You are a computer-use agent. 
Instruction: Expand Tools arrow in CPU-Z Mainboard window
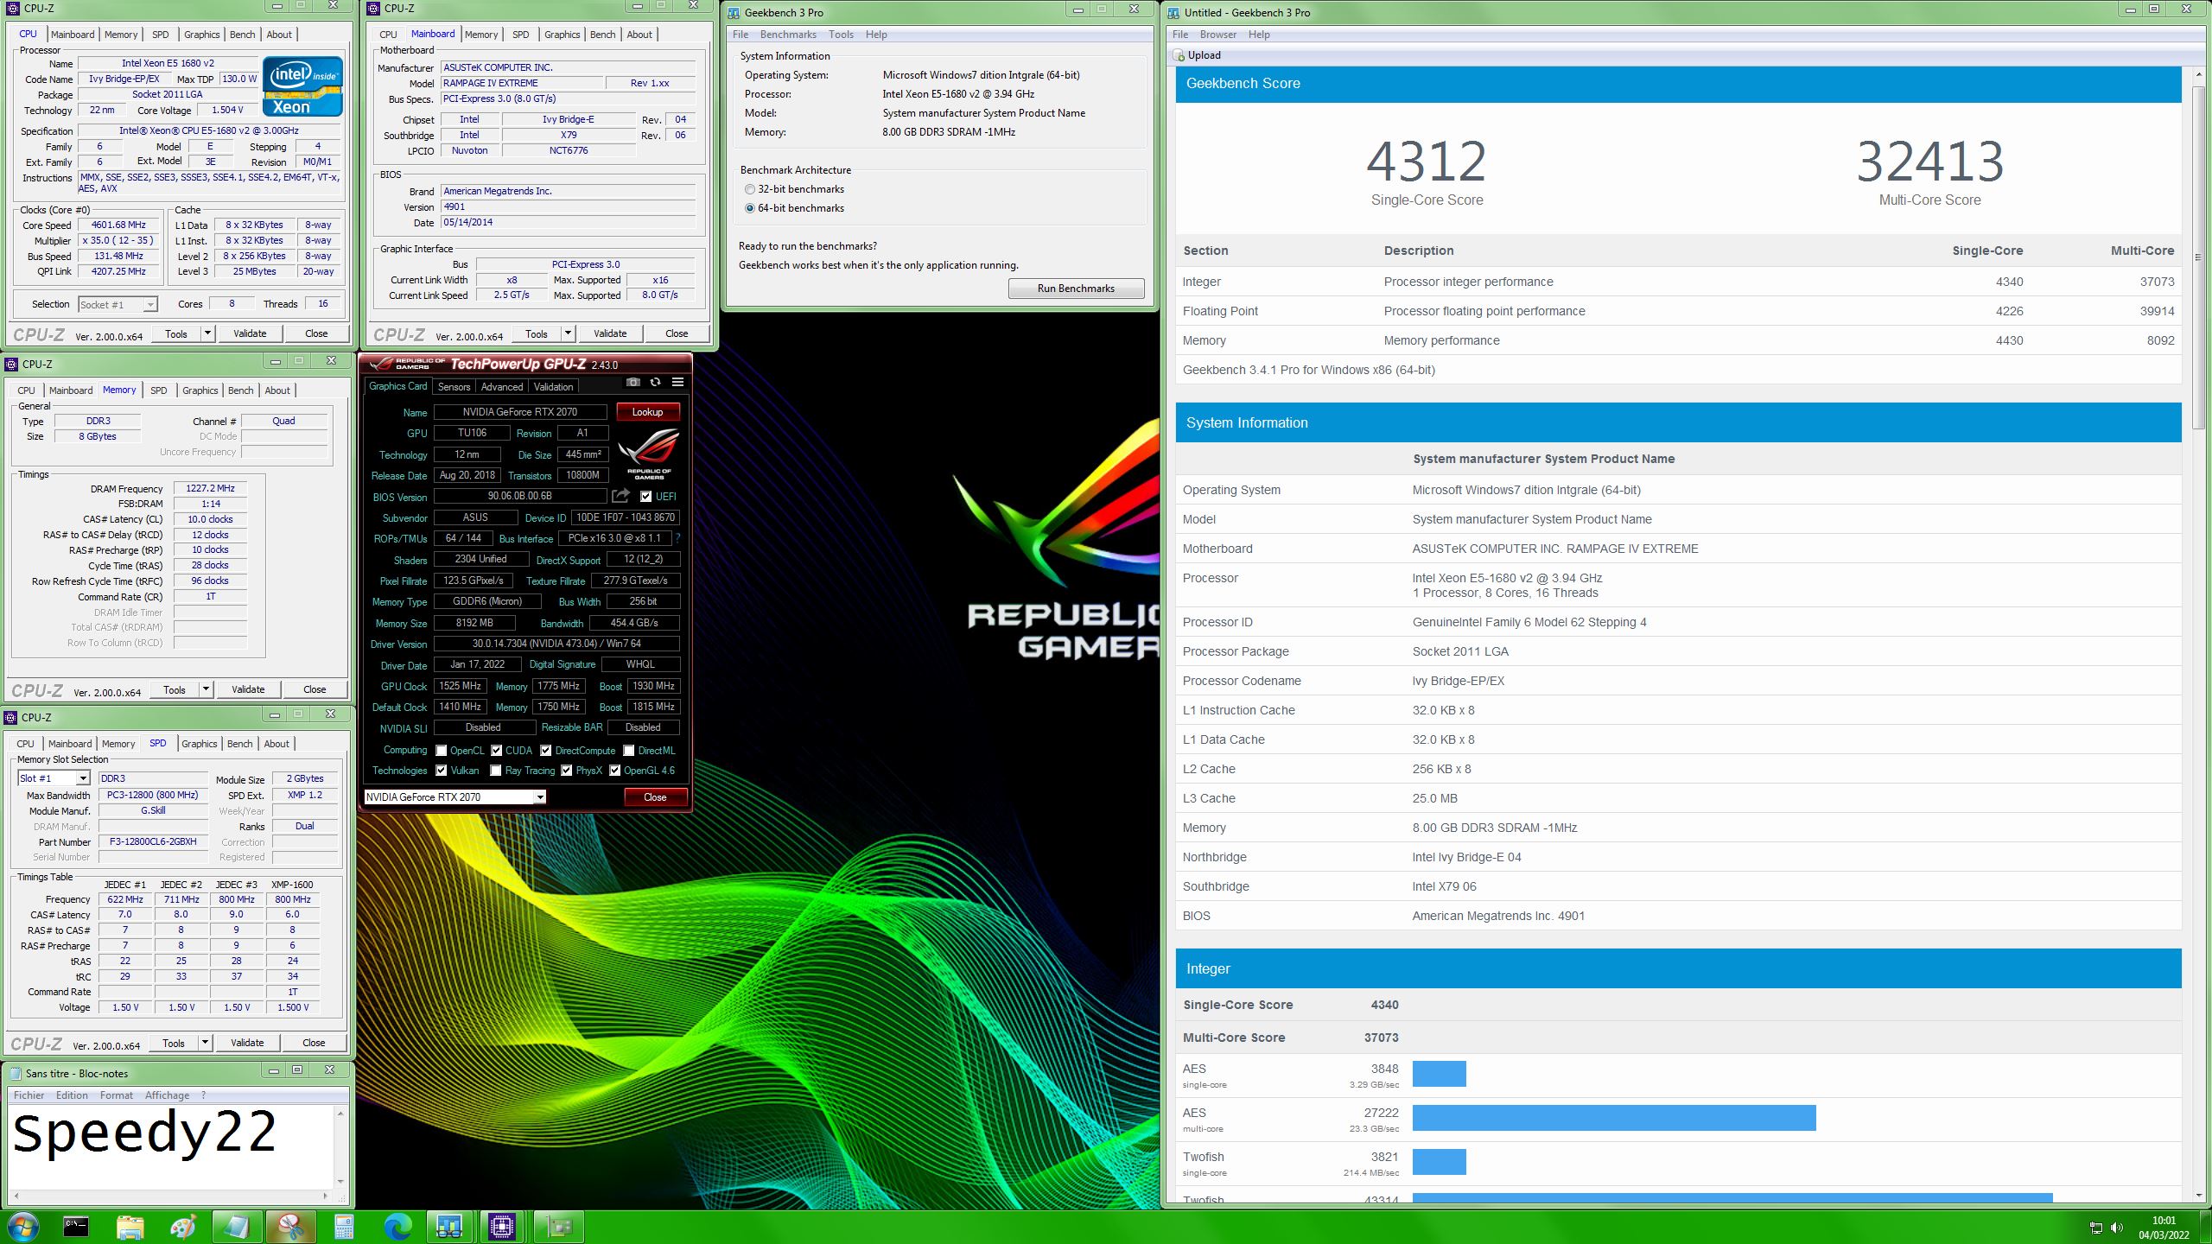568,333
